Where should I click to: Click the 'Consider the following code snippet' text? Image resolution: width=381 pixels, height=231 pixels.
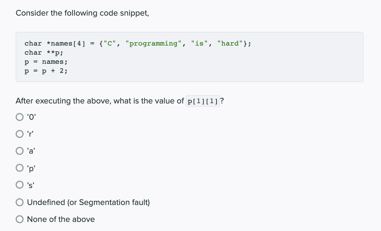(x=82, y=13)
